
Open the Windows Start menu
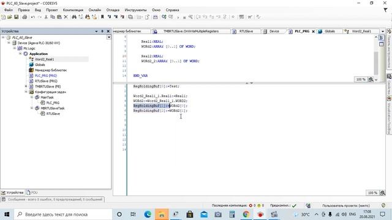click(x=7, y=215)
